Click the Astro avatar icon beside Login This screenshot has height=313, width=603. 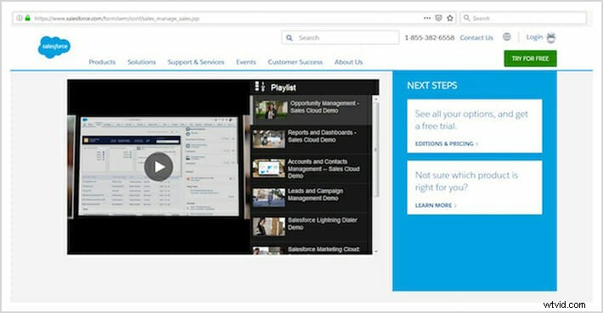[551, 37]
